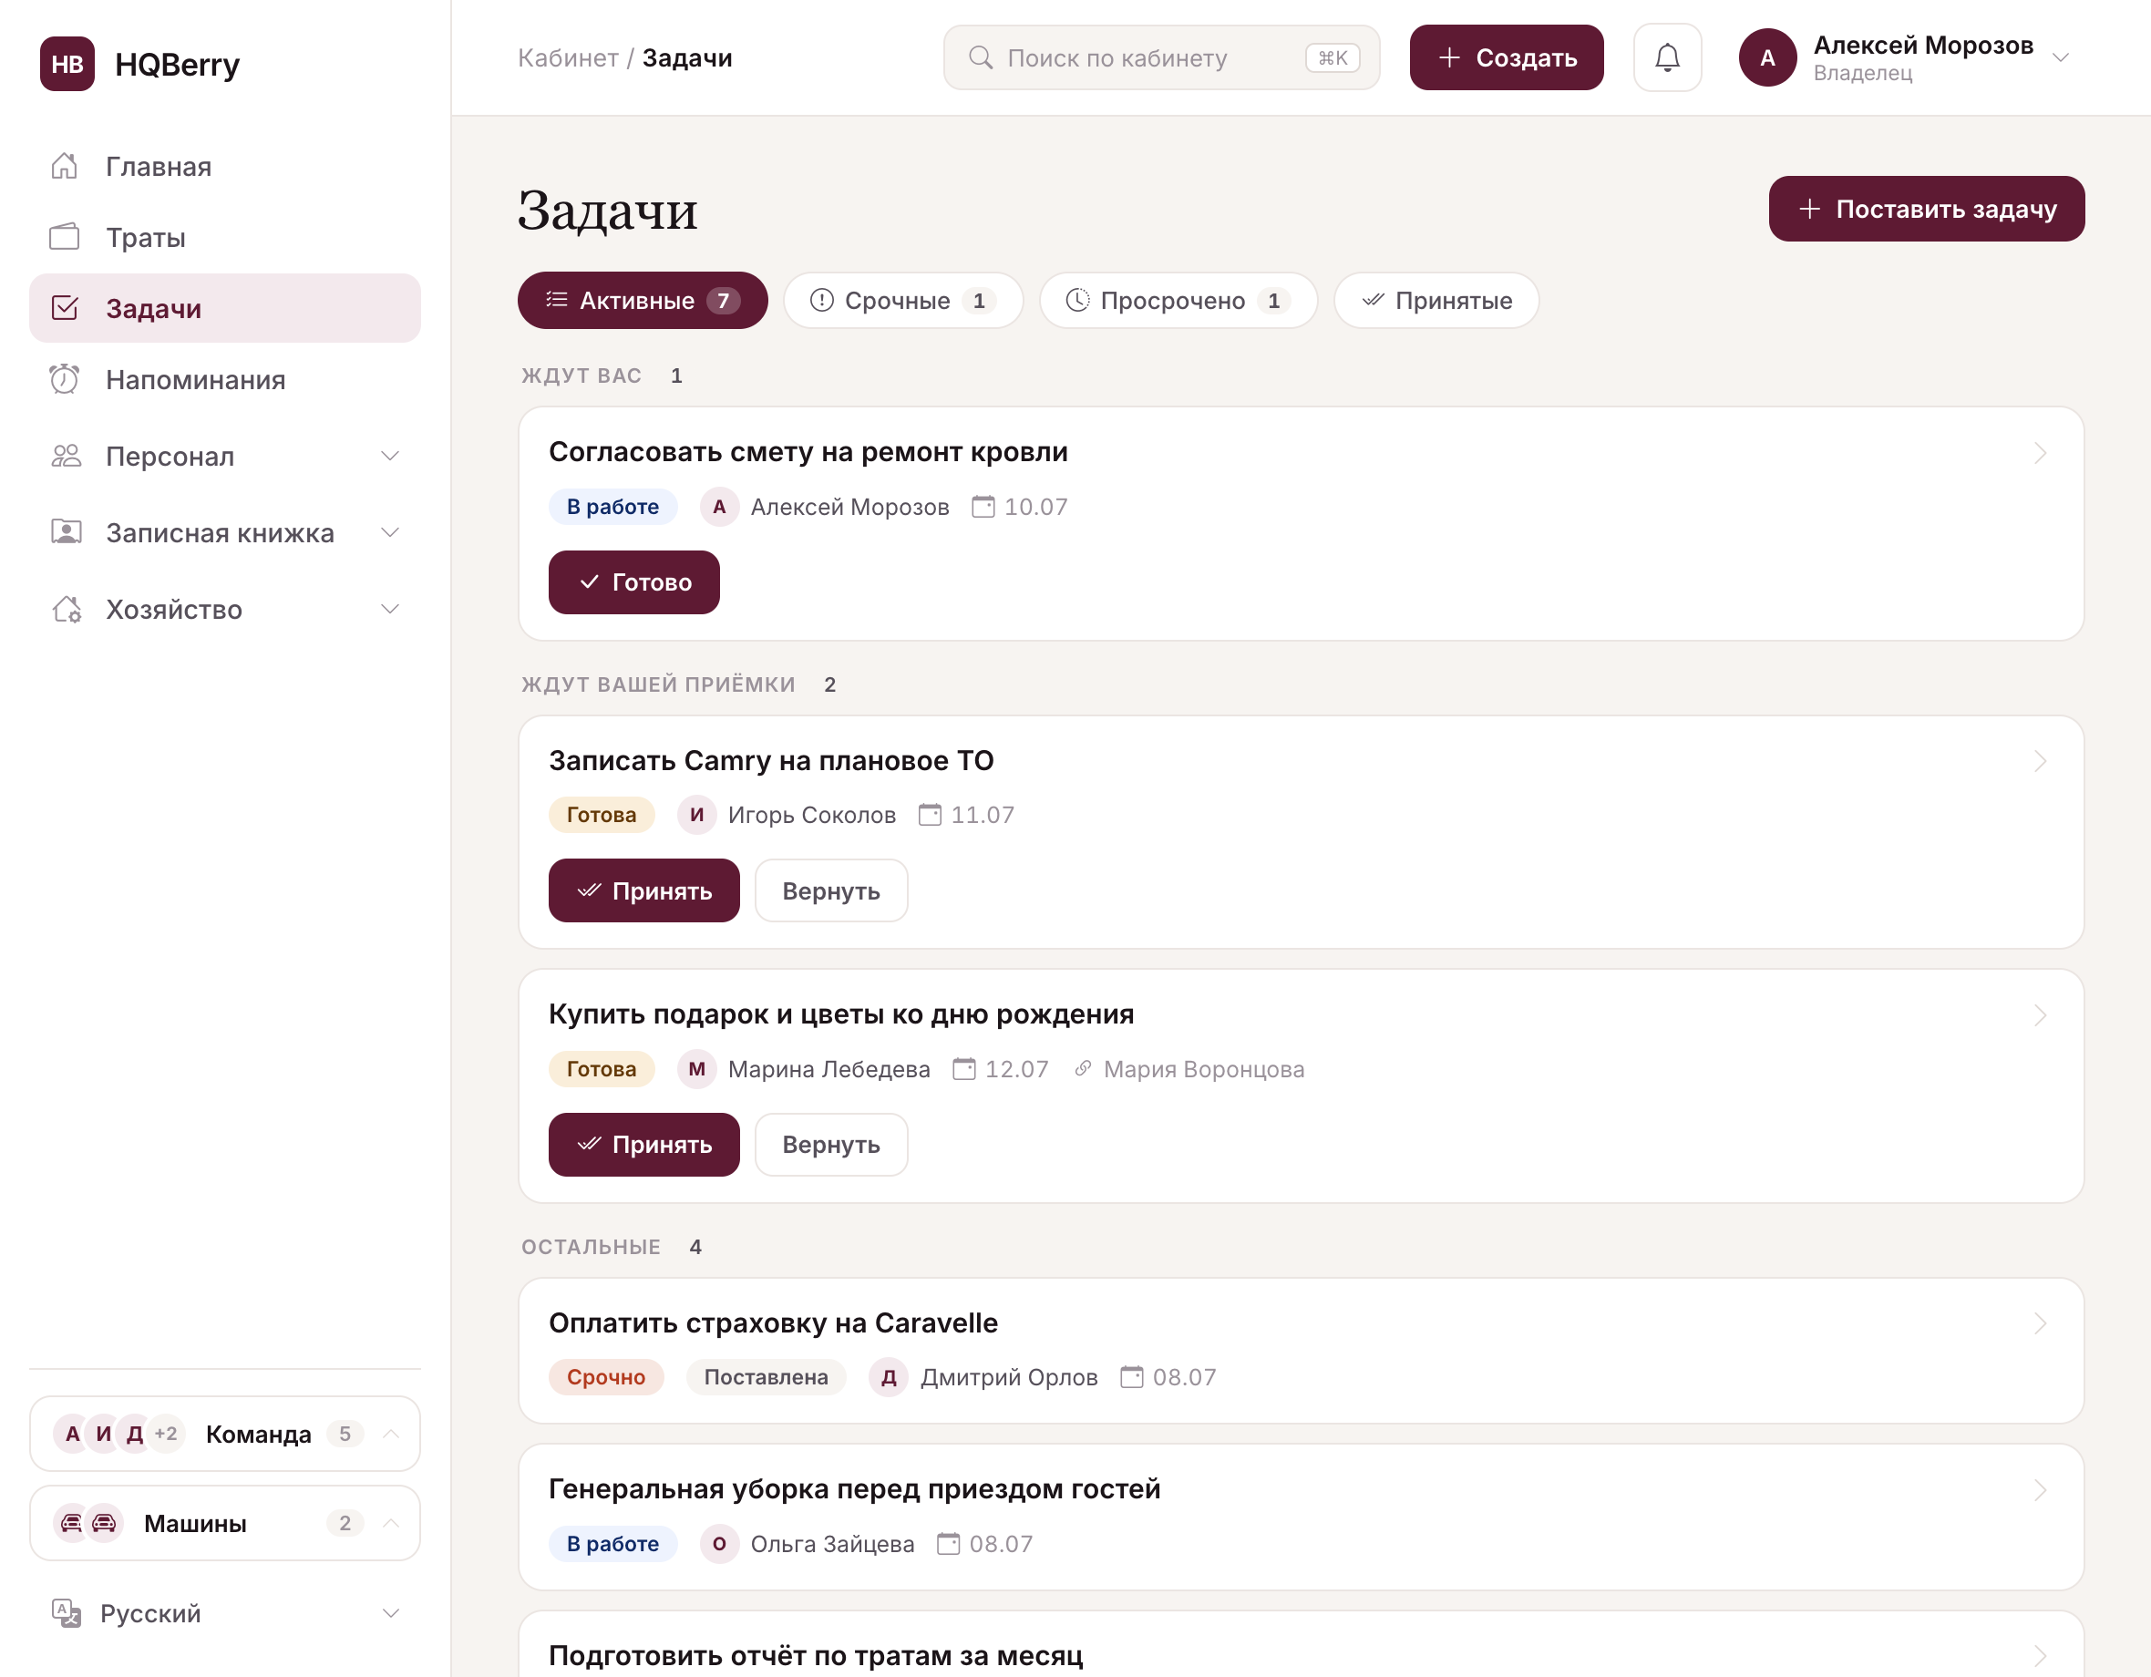This screenshot has width=2151, height=1677.
Task: Mark the roof estimate task Готово
Action: point(633,582)
